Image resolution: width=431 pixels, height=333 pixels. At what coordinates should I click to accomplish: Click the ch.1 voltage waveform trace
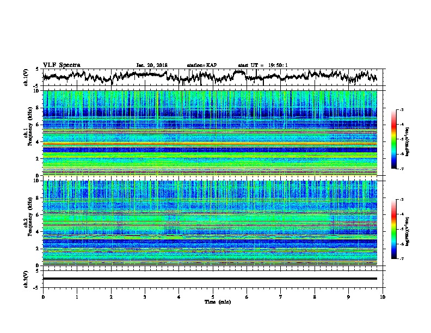(210, 76)
